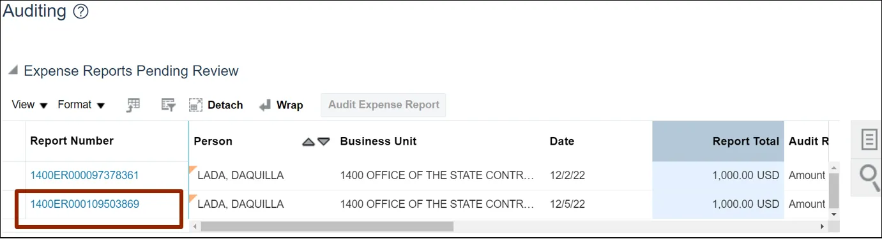882x239 pixels.
Task: Open the side panel search magnifier icon
Action: click(x=870, y=177)
